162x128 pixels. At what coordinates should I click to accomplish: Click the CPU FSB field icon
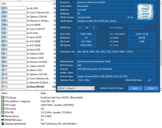point(3,112)
